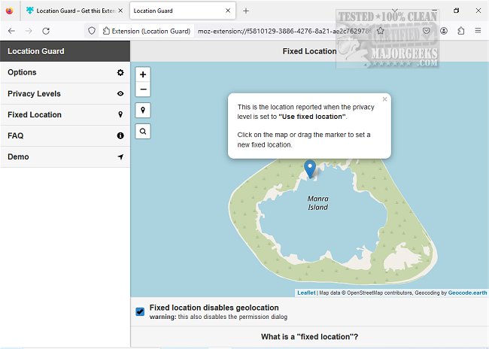Open Privacy Levels in the sidebar

click(65, 94)
